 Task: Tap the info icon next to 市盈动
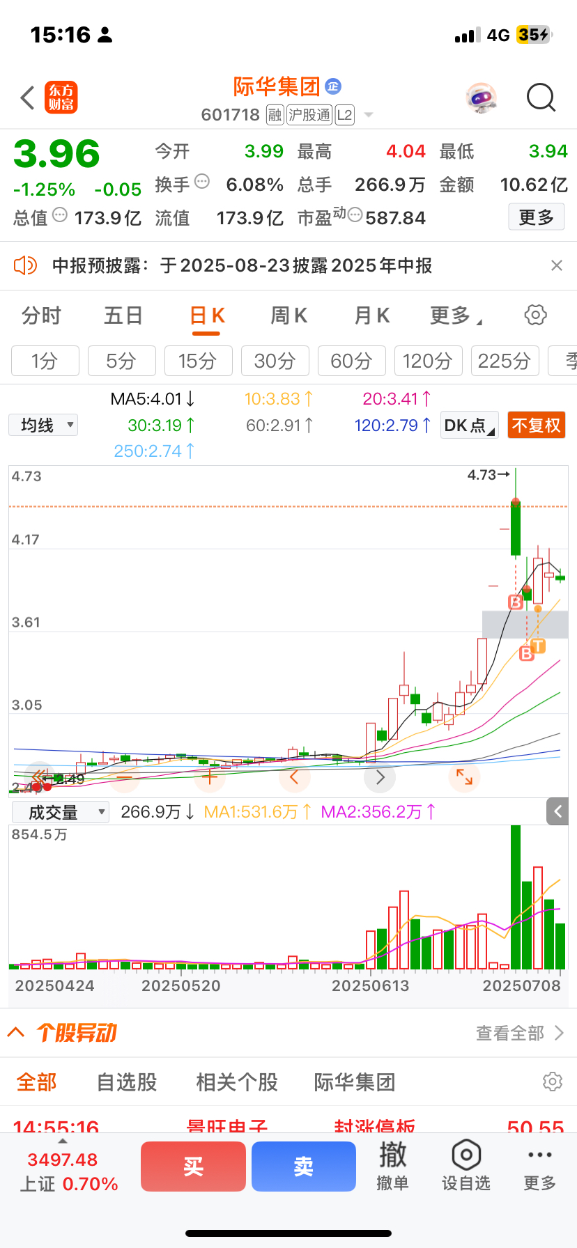point(355,215)
